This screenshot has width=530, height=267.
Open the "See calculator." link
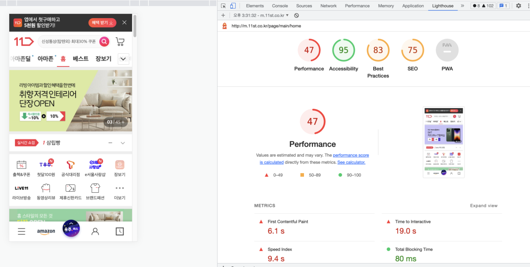click(x=351, y=162)
